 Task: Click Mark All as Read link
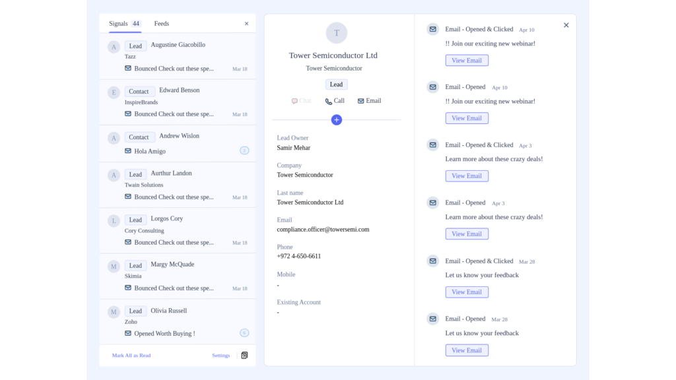click(x=131, y=356)
